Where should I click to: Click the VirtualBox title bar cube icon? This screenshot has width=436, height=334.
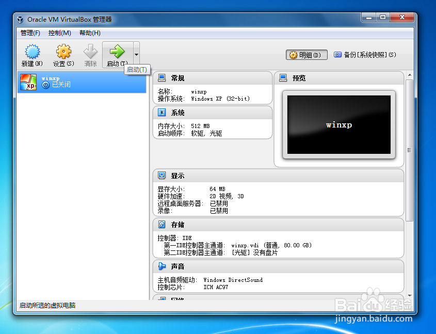click(20, 20)
